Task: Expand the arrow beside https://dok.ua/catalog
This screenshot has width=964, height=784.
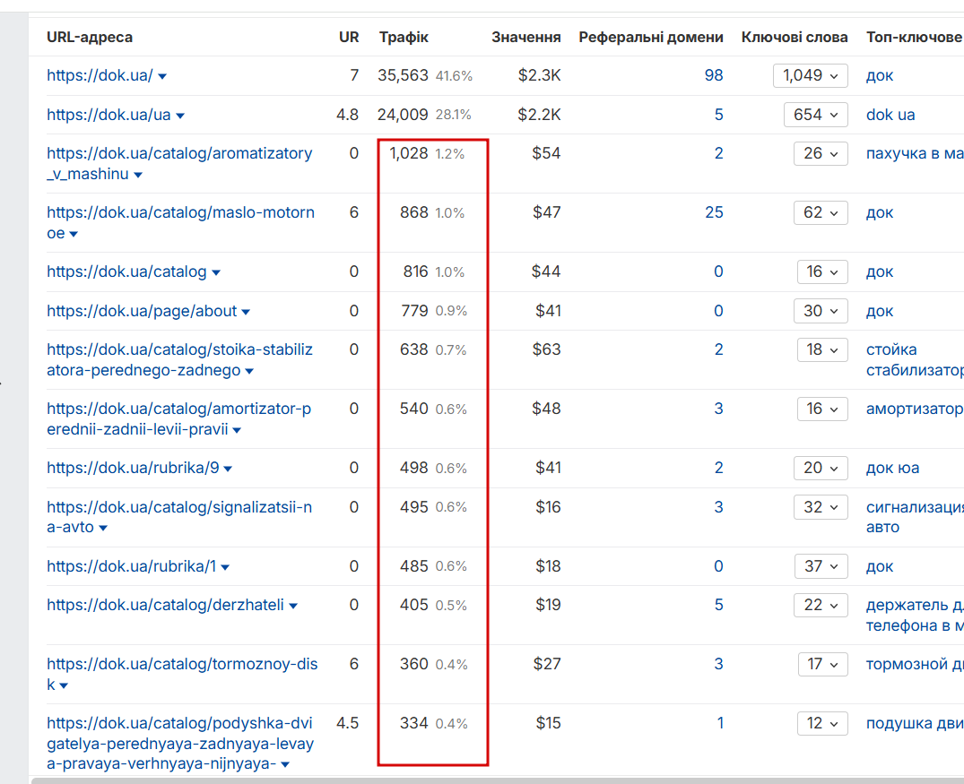Action: tap(216, 272)
